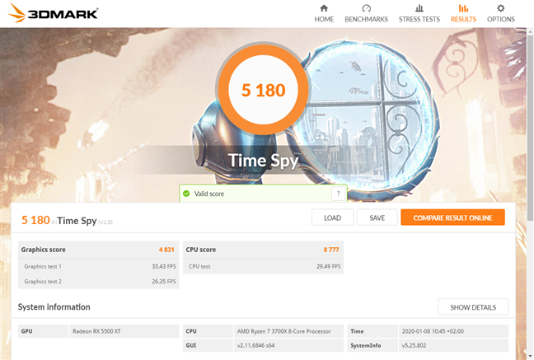Screen dimensions: 534x360
Task: Click Graphics test 2 row
Action: tap(98, 281)
